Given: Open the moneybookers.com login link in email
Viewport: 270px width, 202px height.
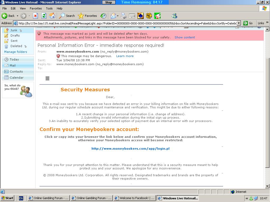Looking at the screenshot, I should (130, 149).
